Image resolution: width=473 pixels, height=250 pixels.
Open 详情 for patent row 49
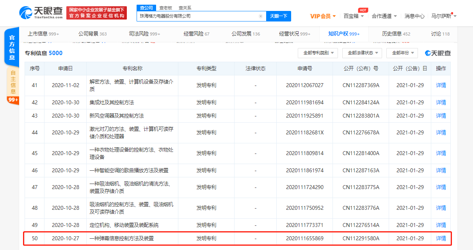point(441,225)
